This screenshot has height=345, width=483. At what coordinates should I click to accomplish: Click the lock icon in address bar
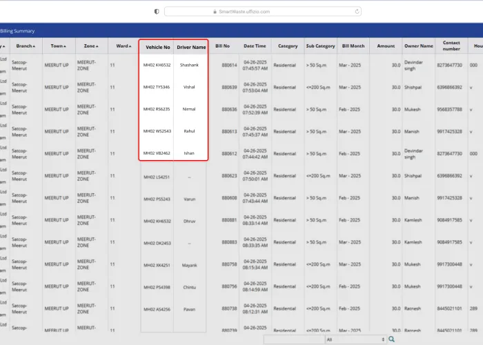tap(215, 11)
